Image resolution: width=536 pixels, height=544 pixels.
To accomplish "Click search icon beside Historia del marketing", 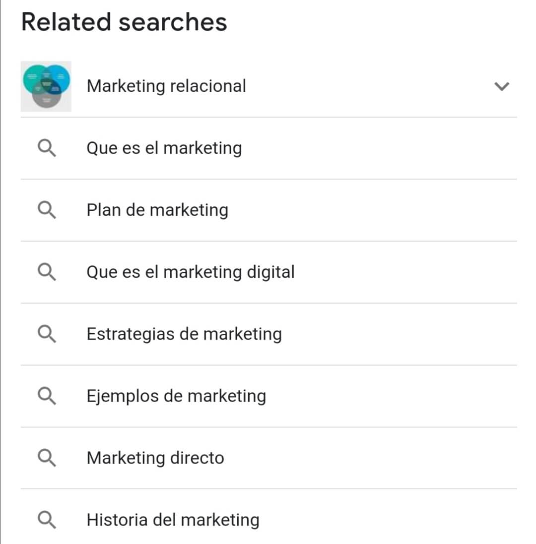I will coord(47,520).
